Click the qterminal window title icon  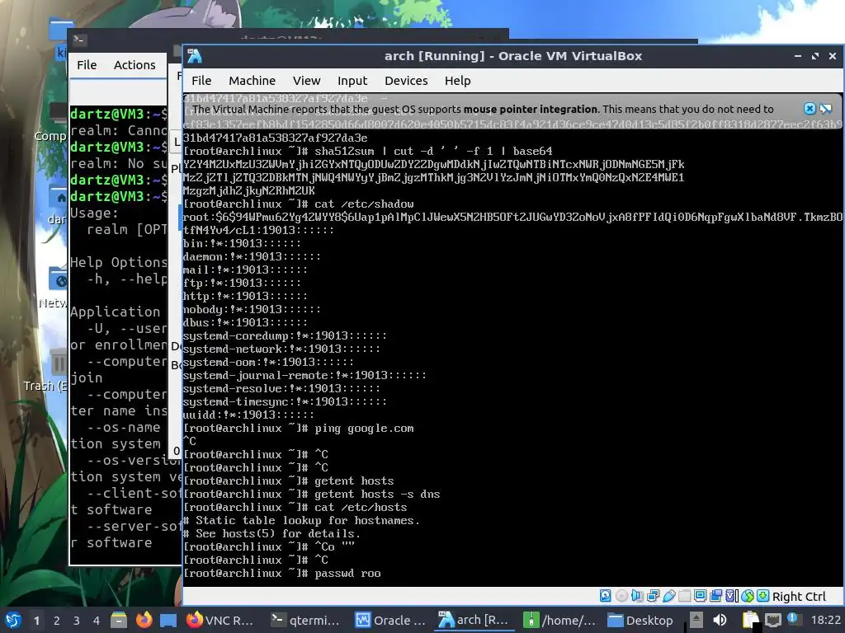80,40
